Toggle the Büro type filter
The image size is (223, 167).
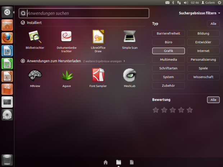[168, 42]
